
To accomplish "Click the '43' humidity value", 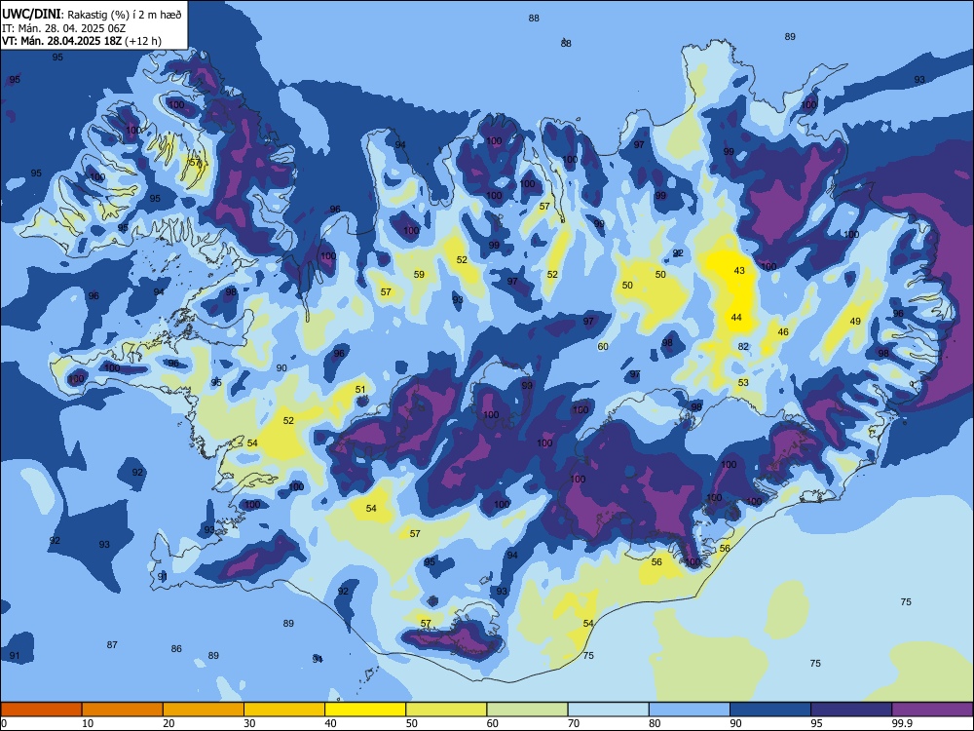I will [739, 270].
